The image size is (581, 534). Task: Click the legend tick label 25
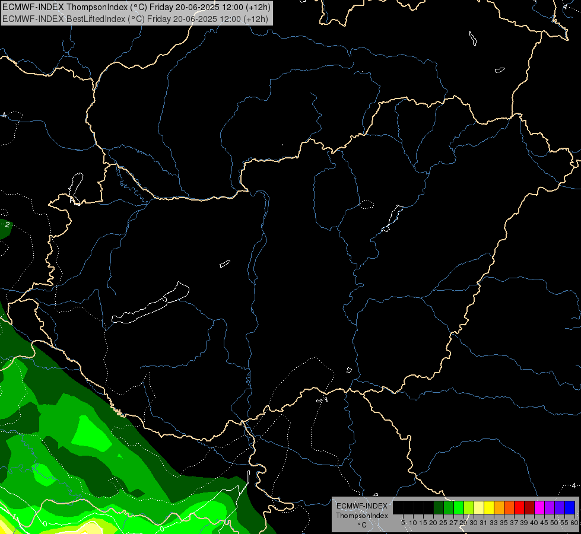[x=443, y=523]
